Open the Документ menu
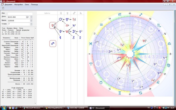This screenshot has width=176, height=110. (x=9, y=5)
